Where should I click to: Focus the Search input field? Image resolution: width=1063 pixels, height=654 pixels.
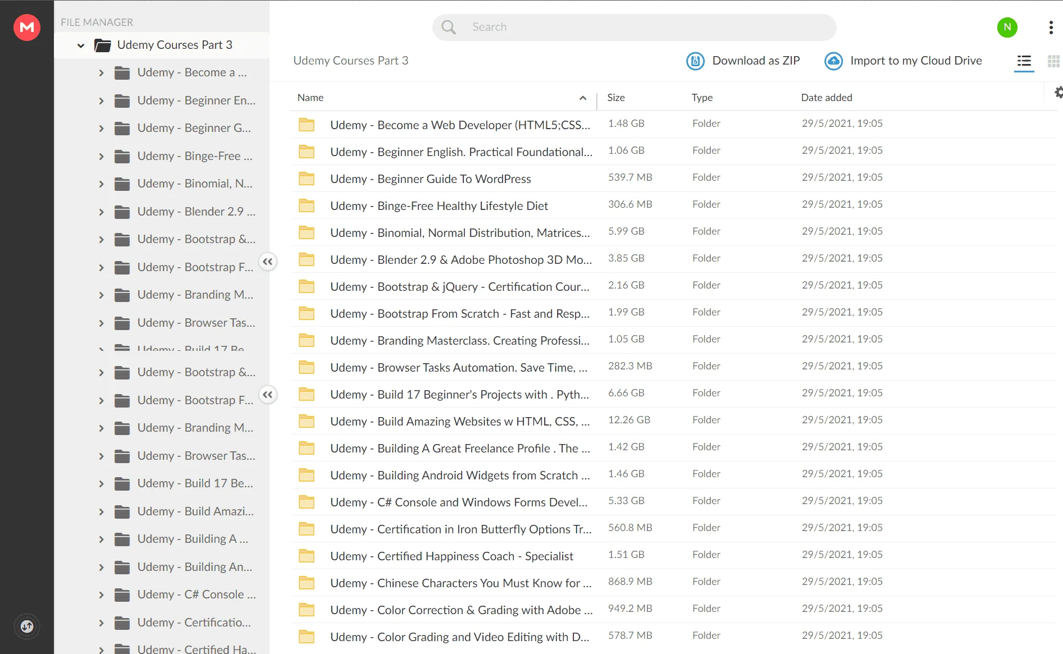pos(635,27)
